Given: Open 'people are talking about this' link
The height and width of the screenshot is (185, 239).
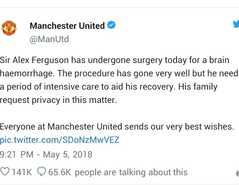Looking at the screenshot, I should [x=131, y=173].
